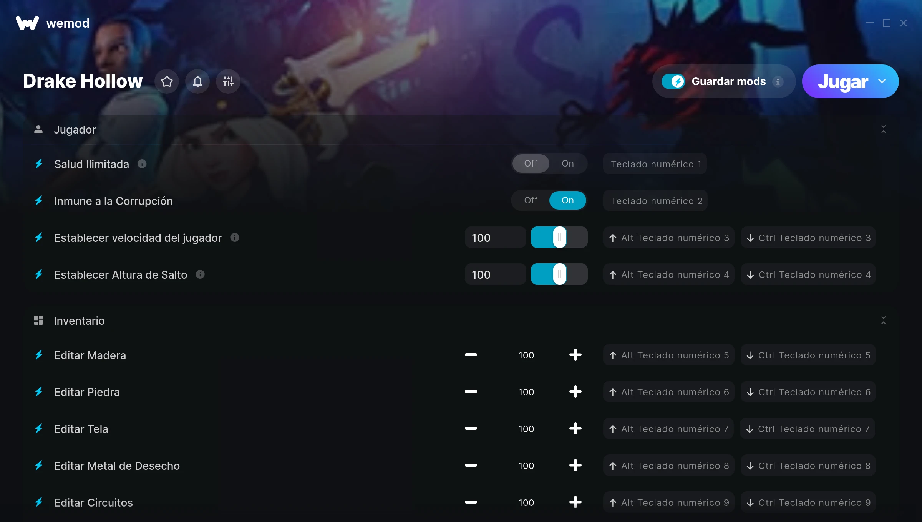Show info for Establecer Altura de Salto

(x=200, y=274)
